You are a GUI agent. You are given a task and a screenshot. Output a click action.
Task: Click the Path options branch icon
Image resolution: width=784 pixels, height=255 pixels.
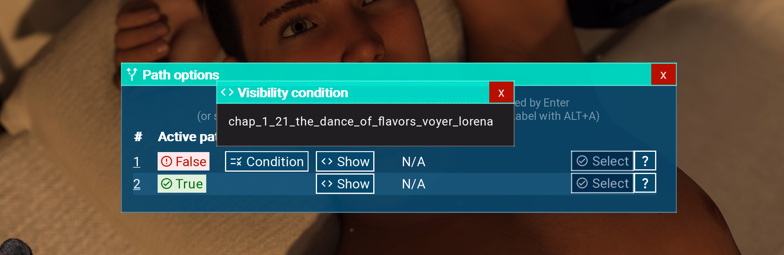[132, 74]
